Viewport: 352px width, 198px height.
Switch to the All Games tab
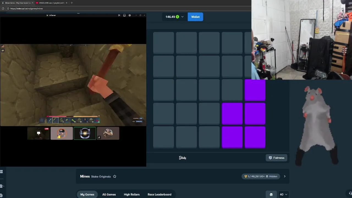109,194
